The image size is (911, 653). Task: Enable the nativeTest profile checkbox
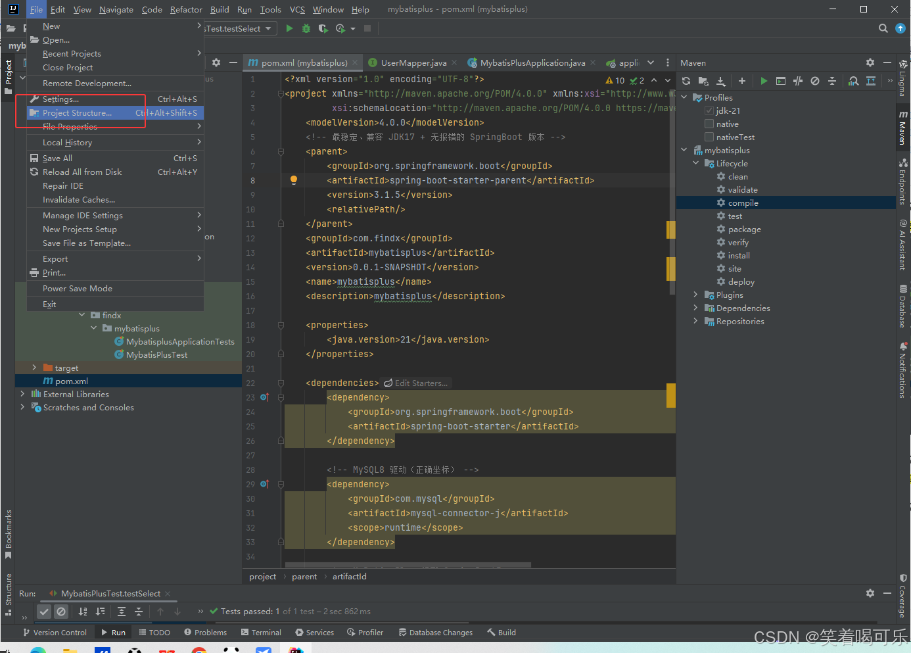pos(709,137)
